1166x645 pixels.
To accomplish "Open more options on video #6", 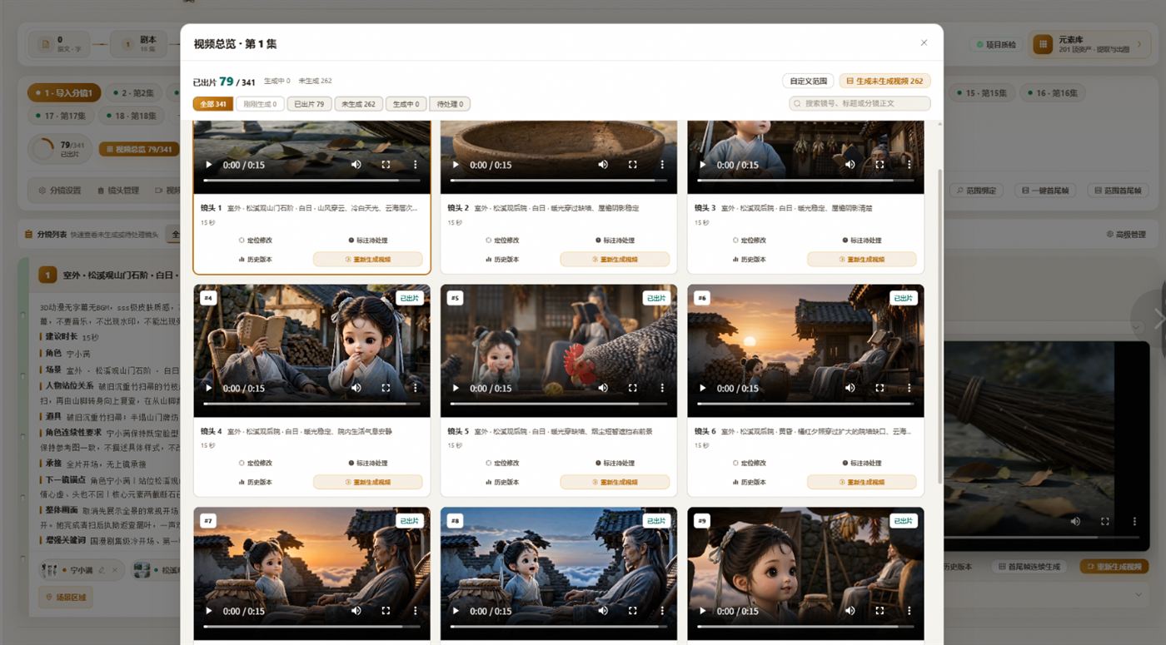I will pos(909,388).
